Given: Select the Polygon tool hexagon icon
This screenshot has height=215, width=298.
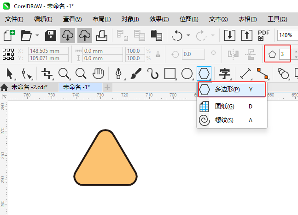Looking at the screenshot, I should coord(204,74).
